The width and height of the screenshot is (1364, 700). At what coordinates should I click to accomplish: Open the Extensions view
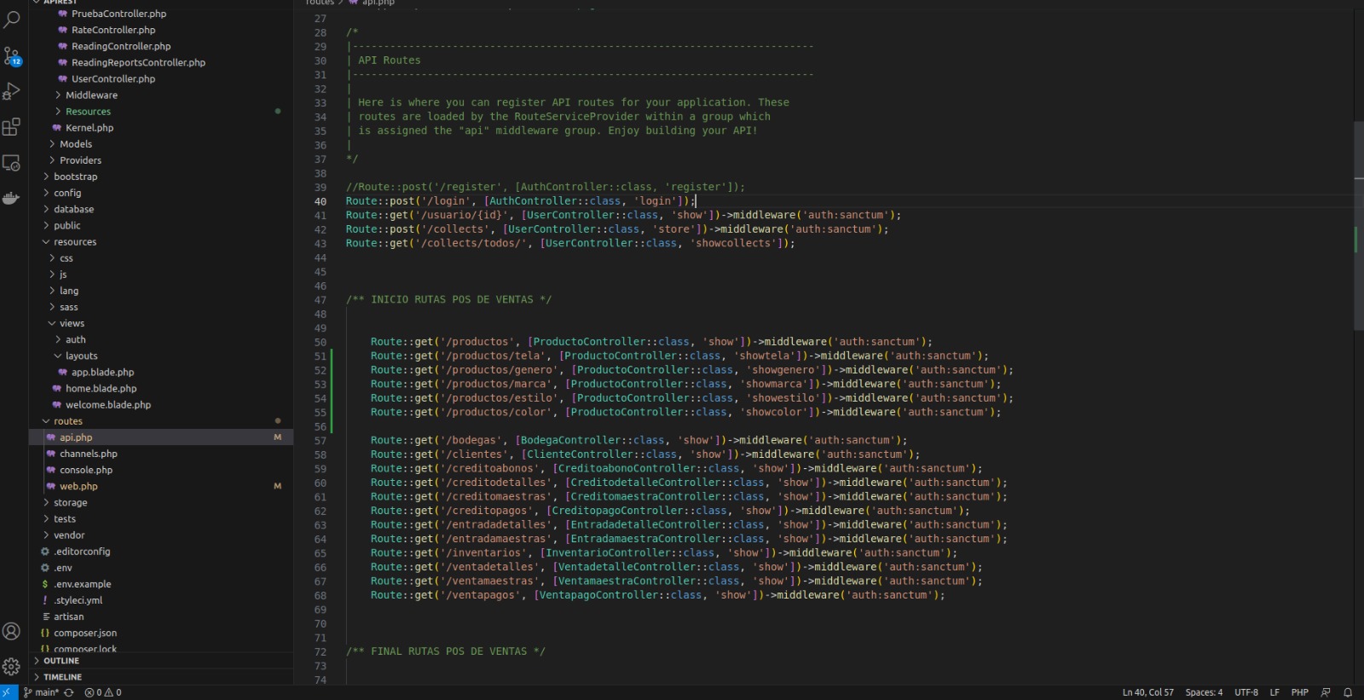(x=12, y=127)
